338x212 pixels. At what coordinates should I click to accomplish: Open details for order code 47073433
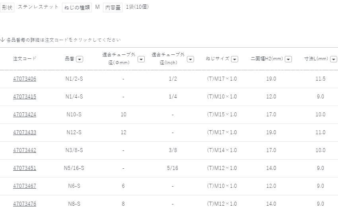click(25, 133)
